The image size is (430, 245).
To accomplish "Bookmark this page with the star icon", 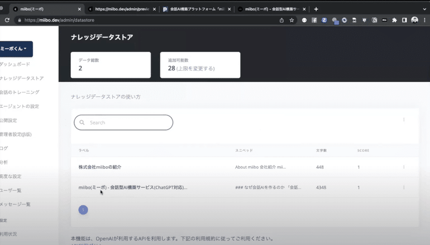I will [291, 20].
